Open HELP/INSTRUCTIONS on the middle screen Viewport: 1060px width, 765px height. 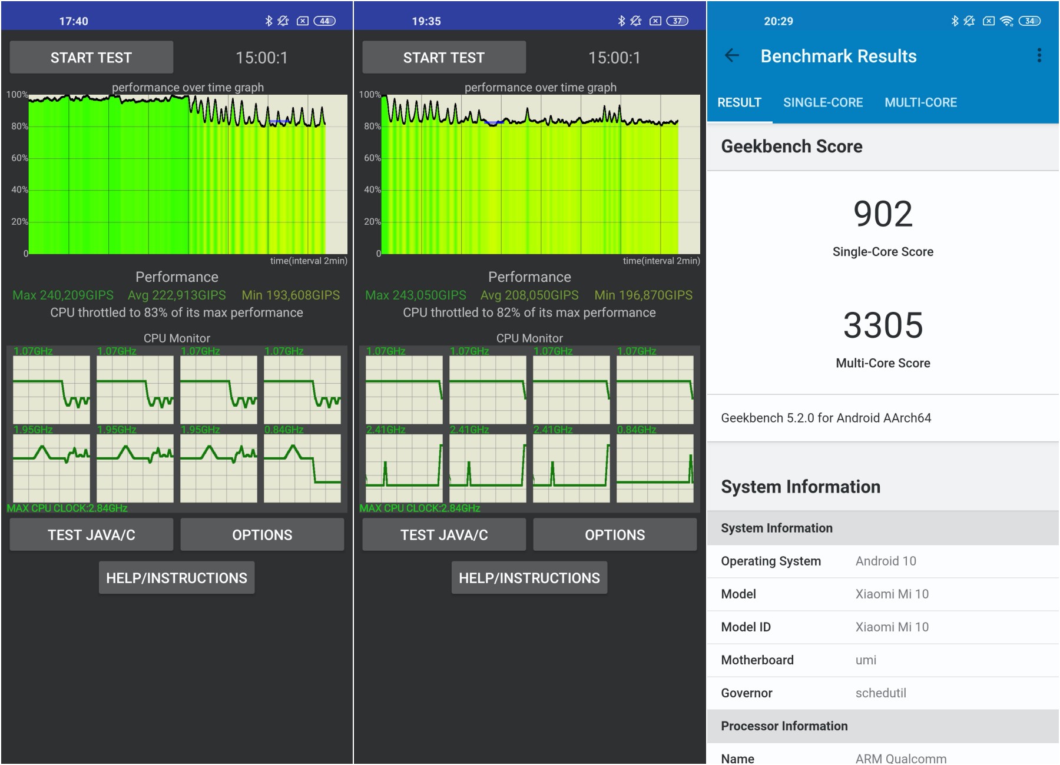(529, 578)
